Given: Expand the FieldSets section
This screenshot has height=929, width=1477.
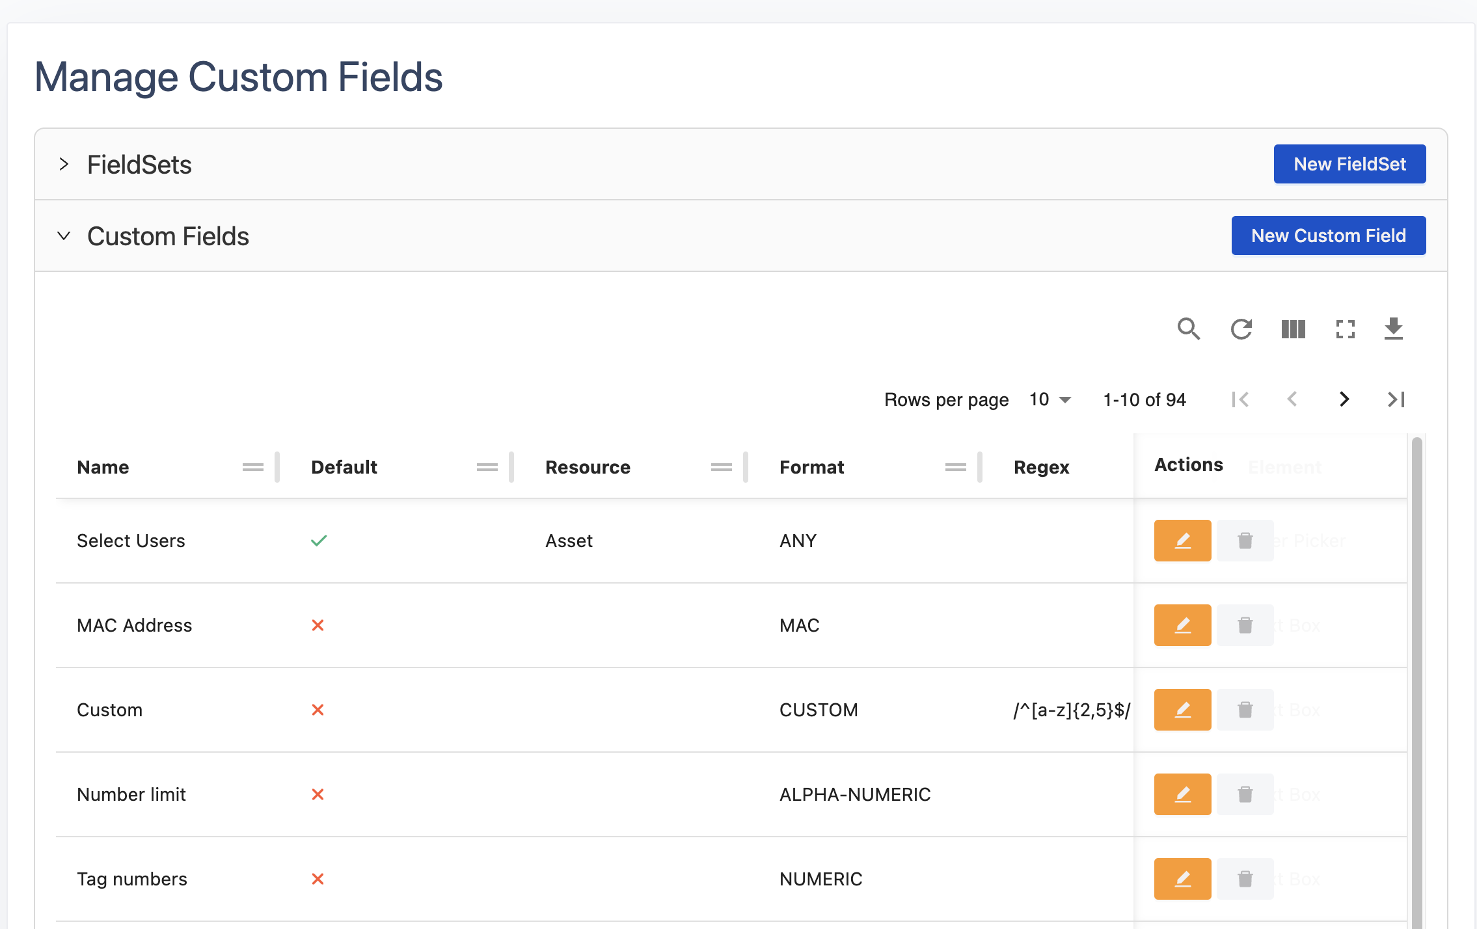Looking at the screenshot, I should click(x=64, y=165).
